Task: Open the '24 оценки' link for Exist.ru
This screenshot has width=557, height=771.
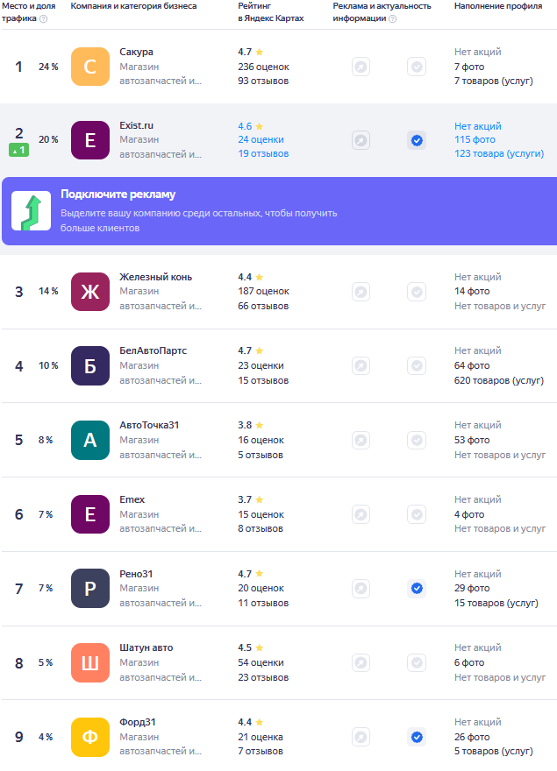Action: point(261,140)
